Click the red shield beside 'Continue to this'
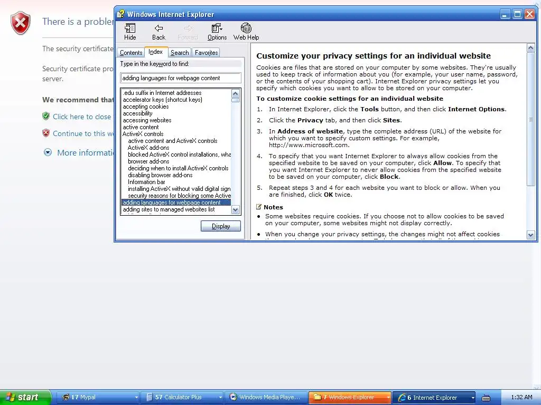The width and height of the screenshot is (541, 405). point(46,133)
